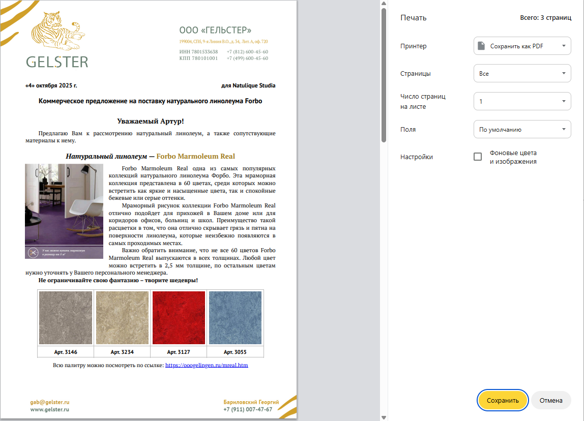584x421 pixels.
Task: Click the red swatch Арт. 3127
Action: pyautogui.click(x=179, y=317)
